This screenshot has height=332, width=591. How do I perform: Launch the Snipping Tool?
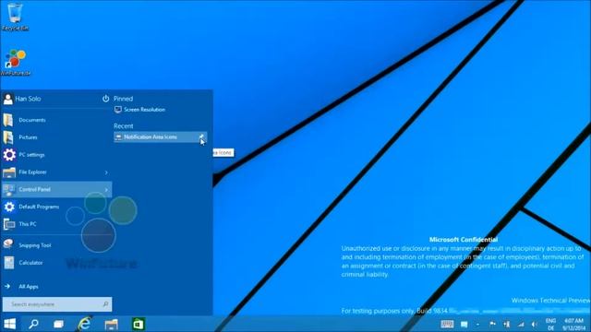pos(56,245)
